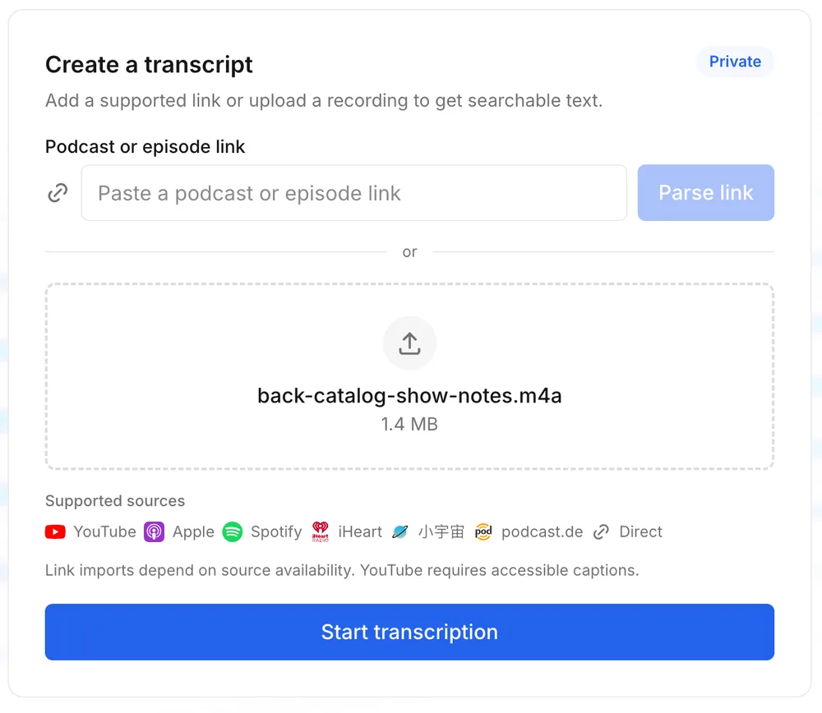Screen dimensions: 822x713
Task: Click the iHeart source label
Action: pos(360,531)
